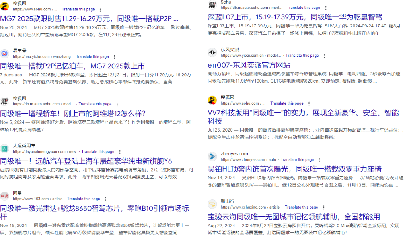Open the three-dot menu for the yipai.com.cn result
Image resolution: width=405 pixels, height=240 pixels.
point(324,56)
